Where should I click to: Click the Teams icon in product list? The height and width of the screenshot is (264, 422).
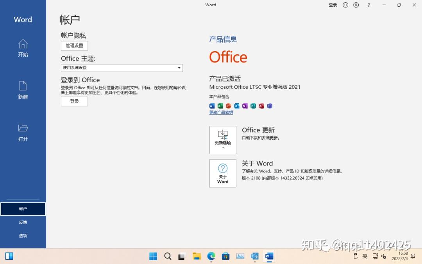pos(270,106)
